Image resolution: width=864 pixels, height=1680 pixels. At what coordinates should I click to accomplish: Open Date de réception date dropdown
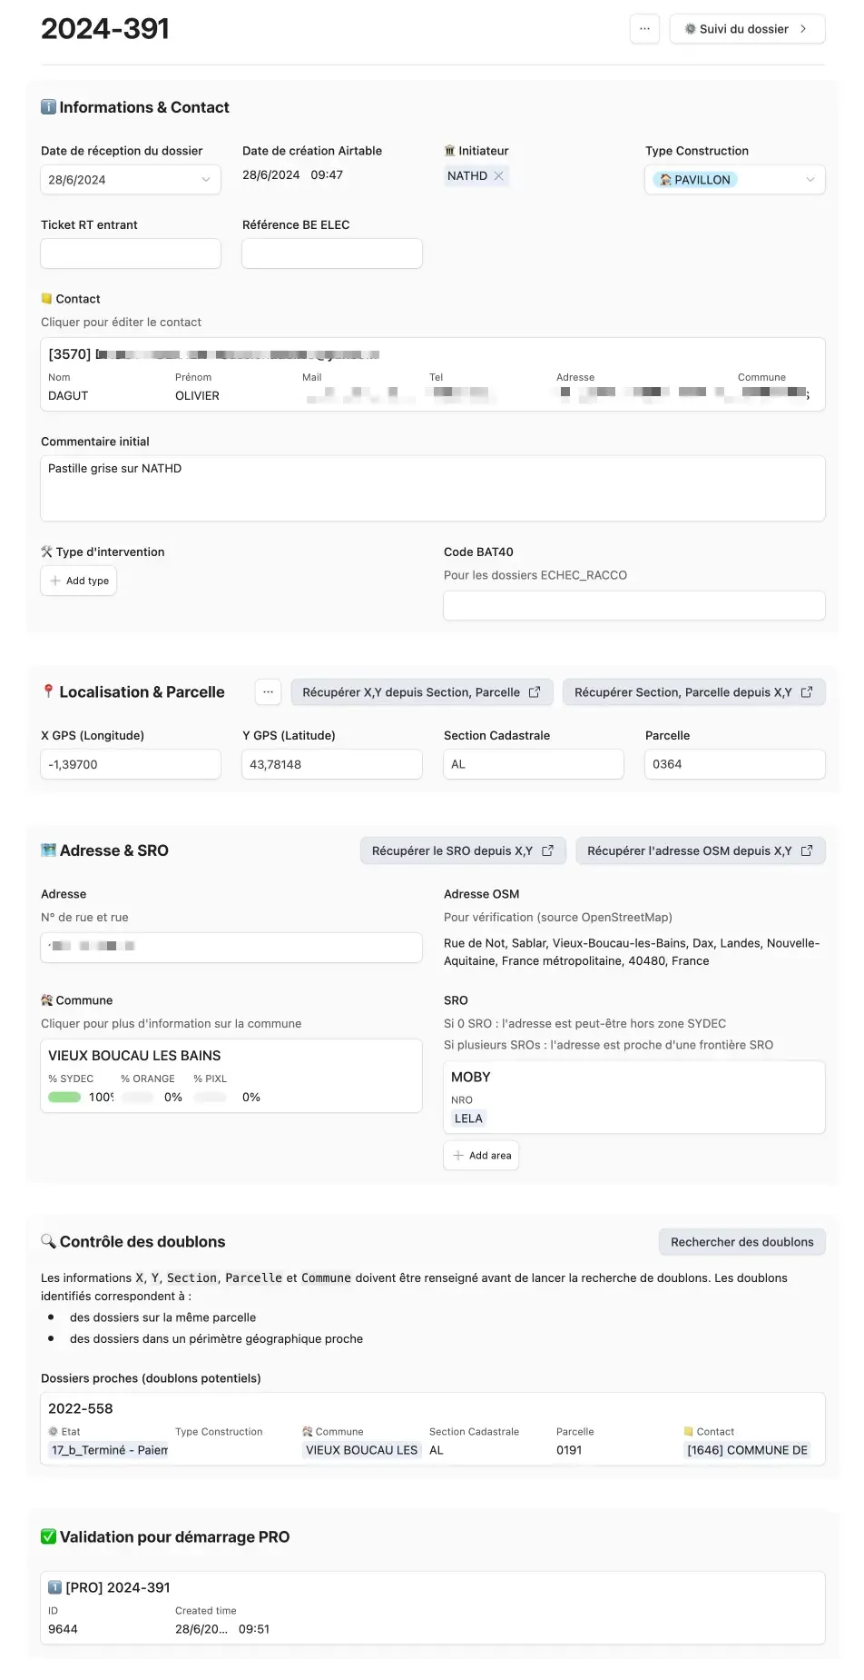[x=131, y=180]
